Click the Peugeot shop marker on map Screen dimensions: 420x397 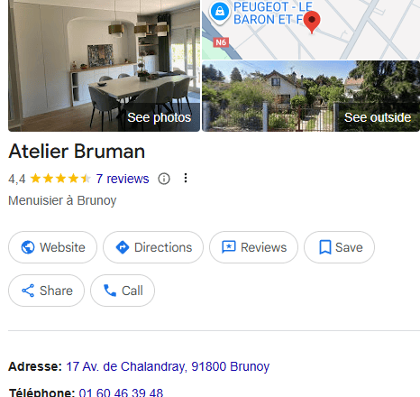(x=220, y=12)
